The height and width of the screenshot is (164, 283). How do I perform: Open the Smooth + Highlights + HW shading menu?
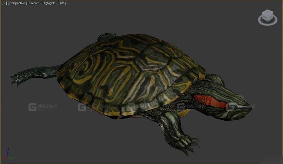pos(47,3)
